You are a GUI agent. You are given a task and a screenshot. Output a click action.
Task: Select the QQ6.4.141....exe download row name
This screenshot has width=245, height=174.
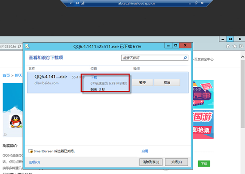(50, 77)
